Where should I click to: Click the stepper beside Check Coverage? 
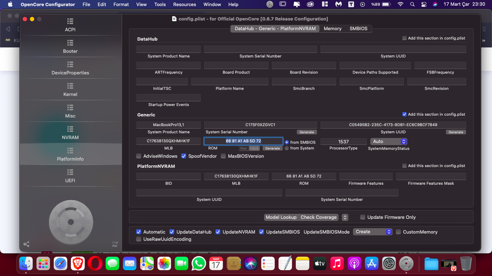click(345, 217)
